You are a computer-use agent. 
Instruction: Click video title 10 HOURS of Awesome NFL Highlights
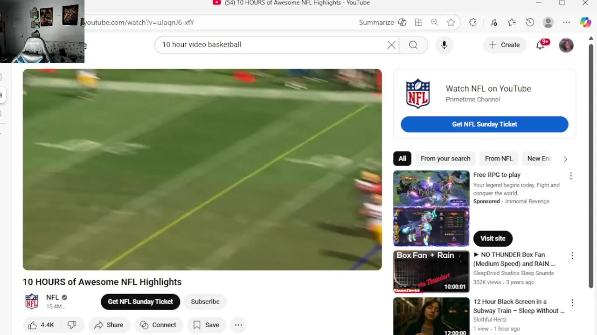click(102, 282)
